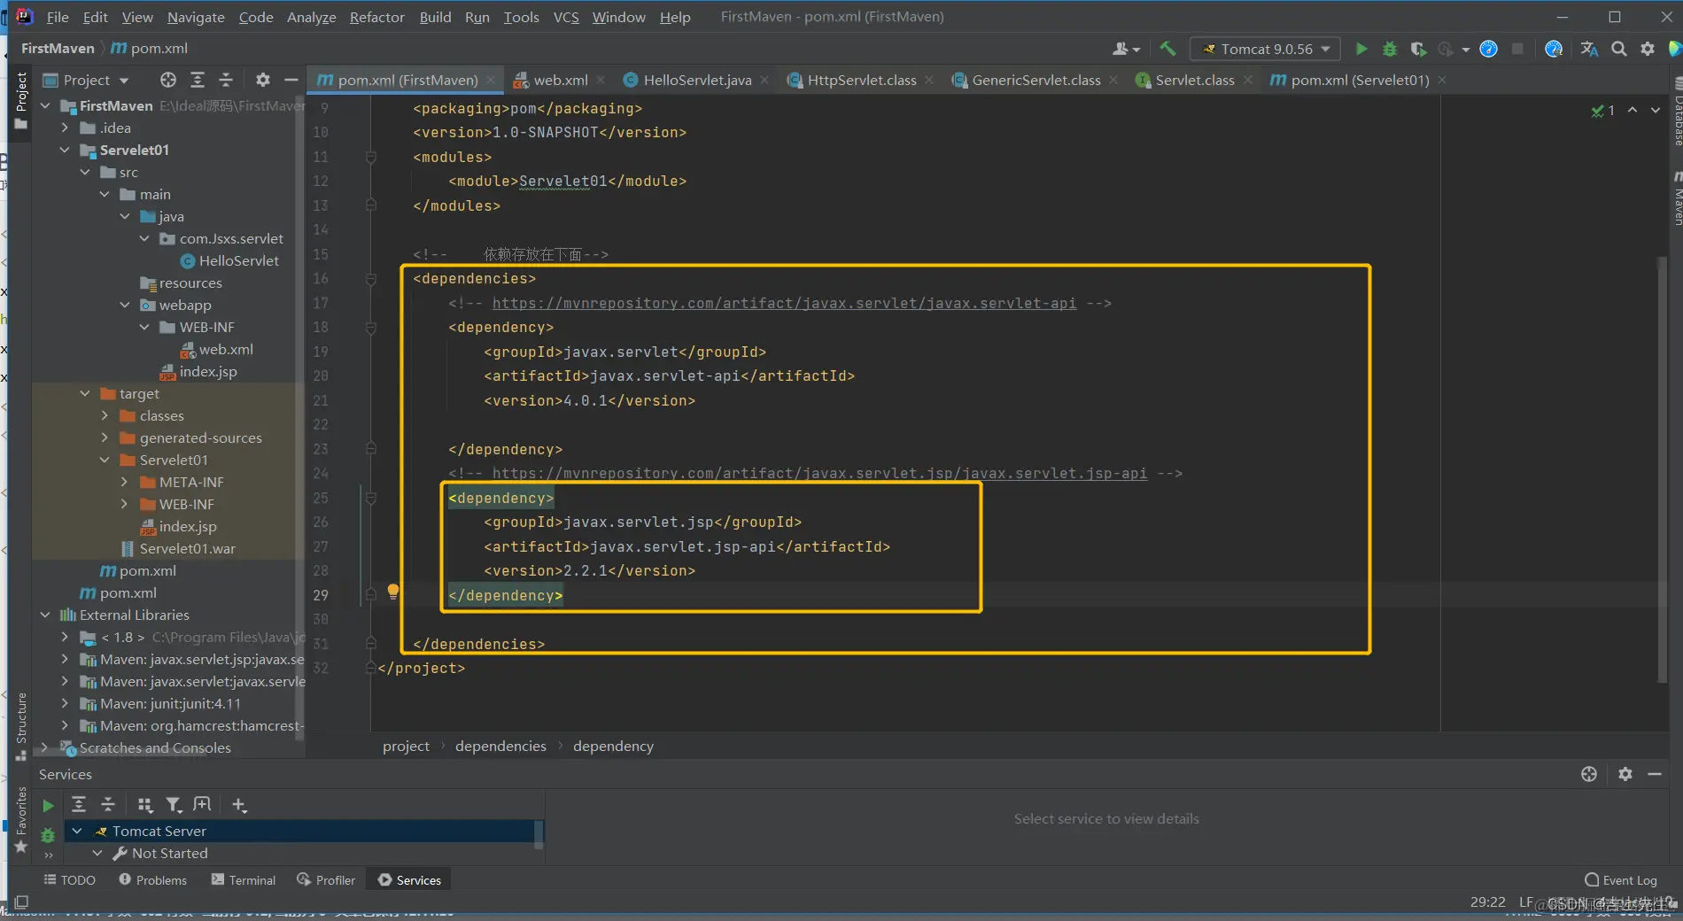Select Servelet01.war in project tree

[177, 548]
